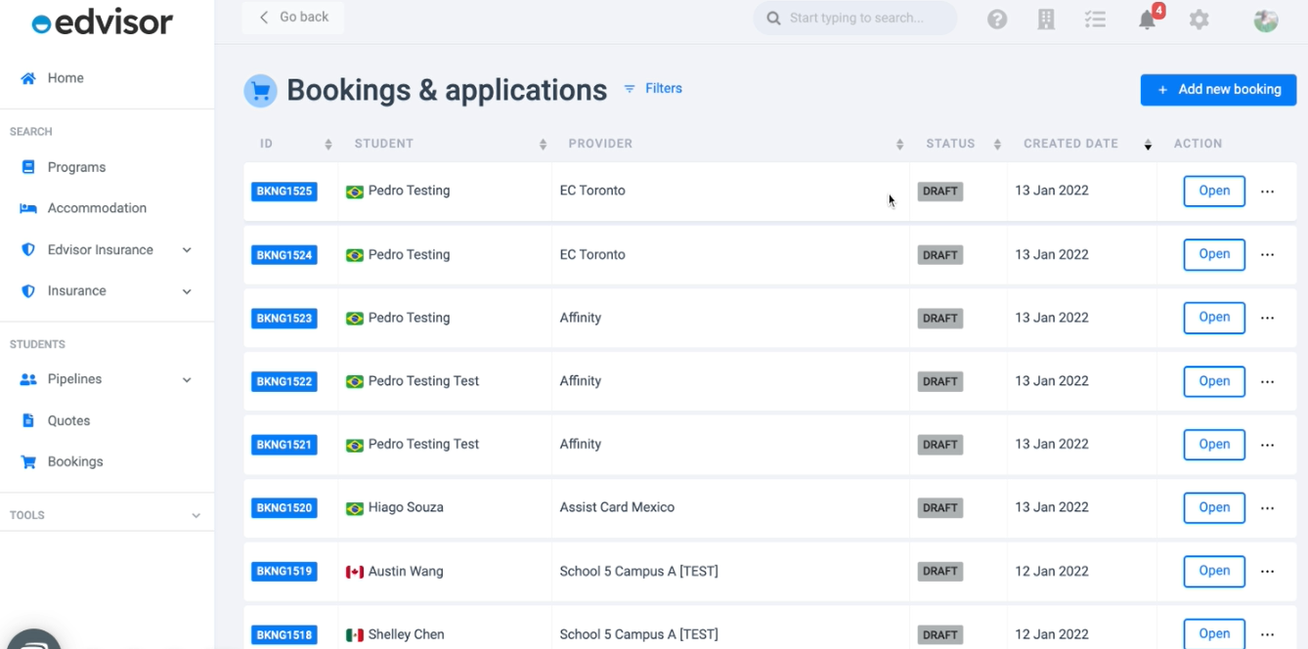This screenshot has width=1308, height=649.
Task: Sort bookings by Provider column arrows
Action: [899, 145]
